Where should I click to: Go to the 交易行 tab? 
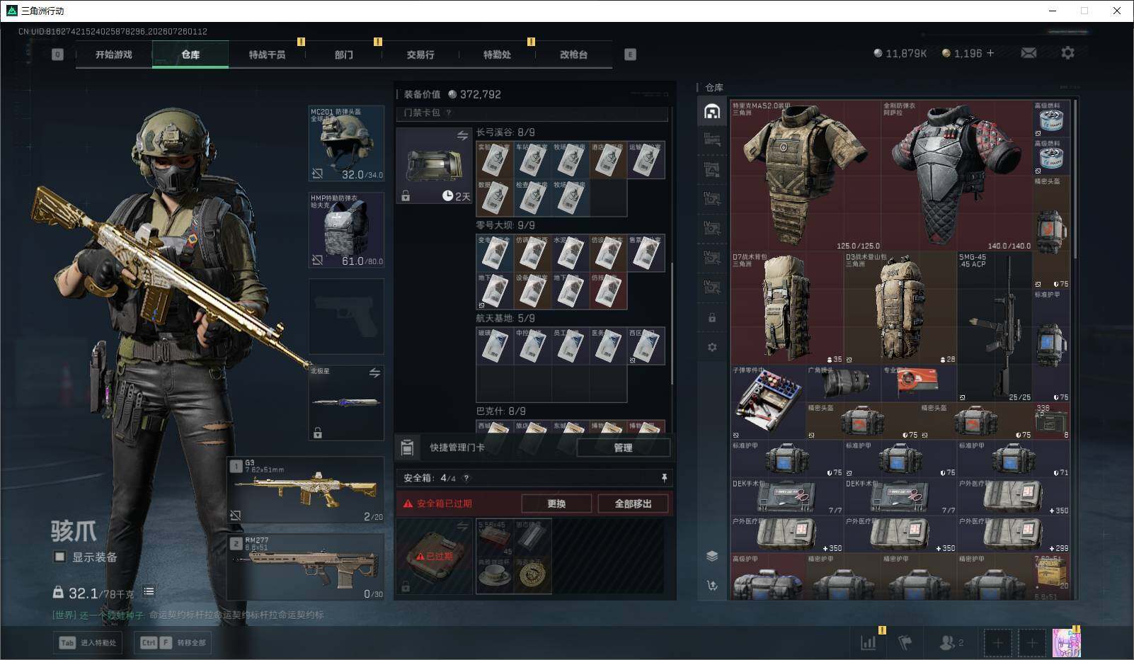tap(420, 55)
